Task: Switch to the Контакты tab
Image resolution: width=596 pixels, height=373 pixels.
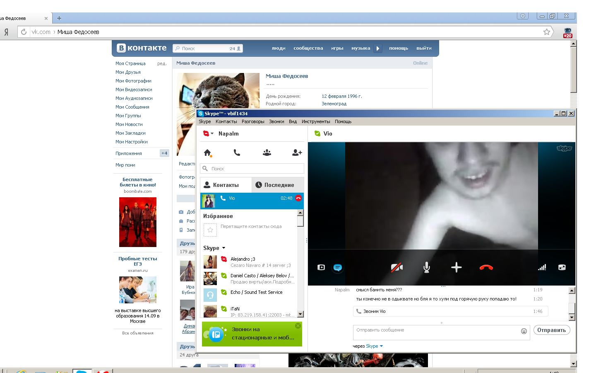Action: click(x=226, y=185)
